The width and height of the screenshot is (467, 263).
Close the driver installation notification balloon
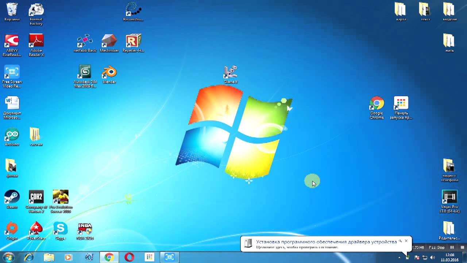click(x=406, y=241)
